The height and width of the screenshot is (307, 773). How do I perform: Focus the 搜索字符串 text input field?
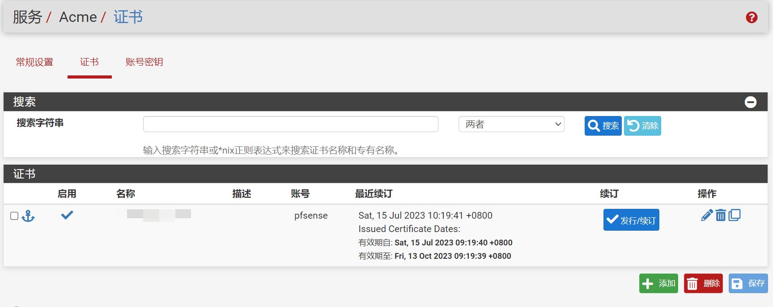coord(290,124)
